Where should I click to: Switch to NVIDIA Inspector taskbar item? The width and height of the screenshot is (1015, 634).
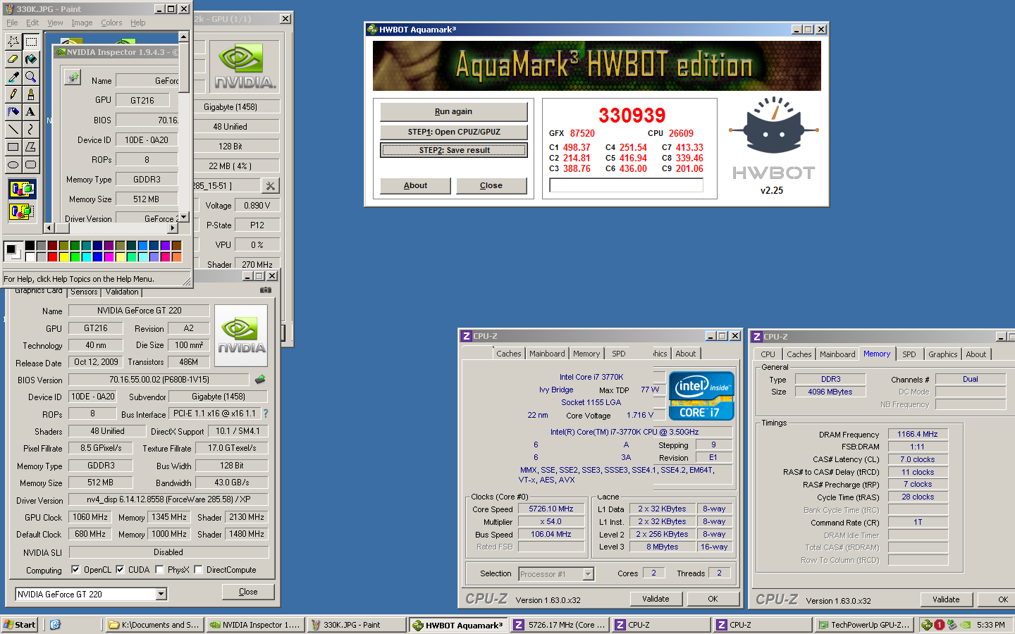click(x=255, y=625)
